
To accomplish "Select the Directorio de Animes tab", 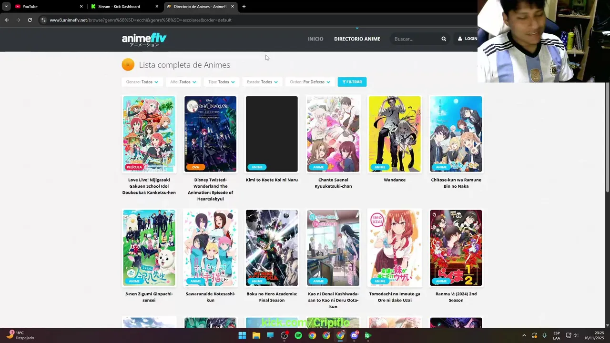I will coord(200,7).
